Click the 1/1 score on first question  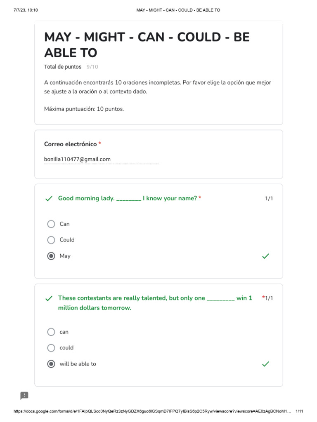coord(269,199)
